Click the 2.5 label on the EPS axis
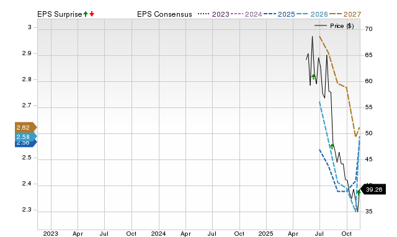Screen dimensions: 397x237 (27, 158)
